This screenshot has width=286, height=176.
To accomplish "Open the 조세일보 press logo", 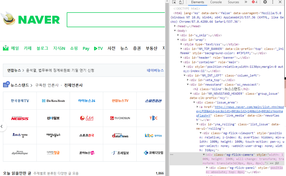I will (x=120, y=153).
